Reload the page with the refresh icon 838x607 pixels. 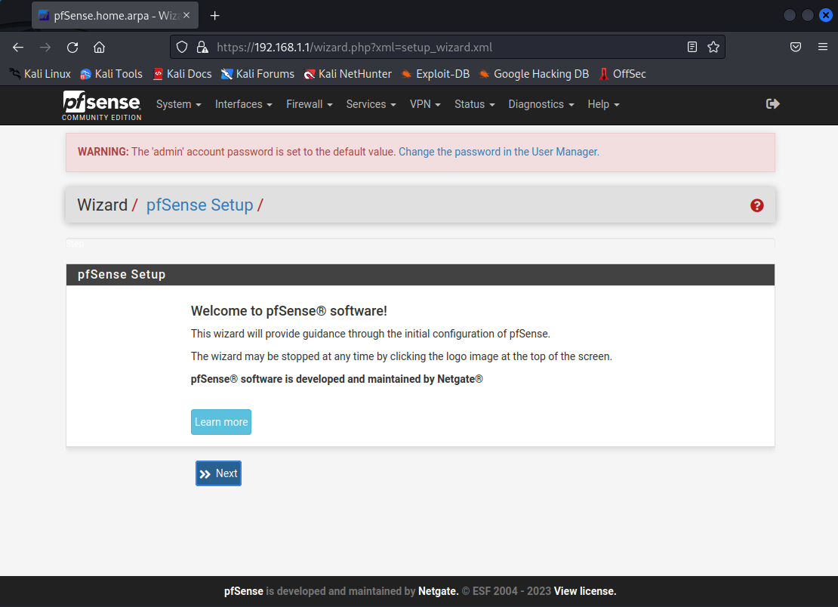[x=72, y=47]
